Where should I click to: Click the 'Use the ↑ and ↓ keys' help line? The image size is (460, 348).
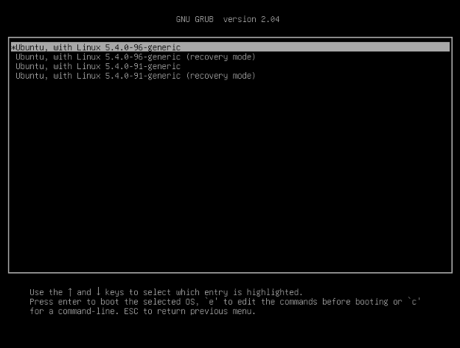[x=166, y=292]
